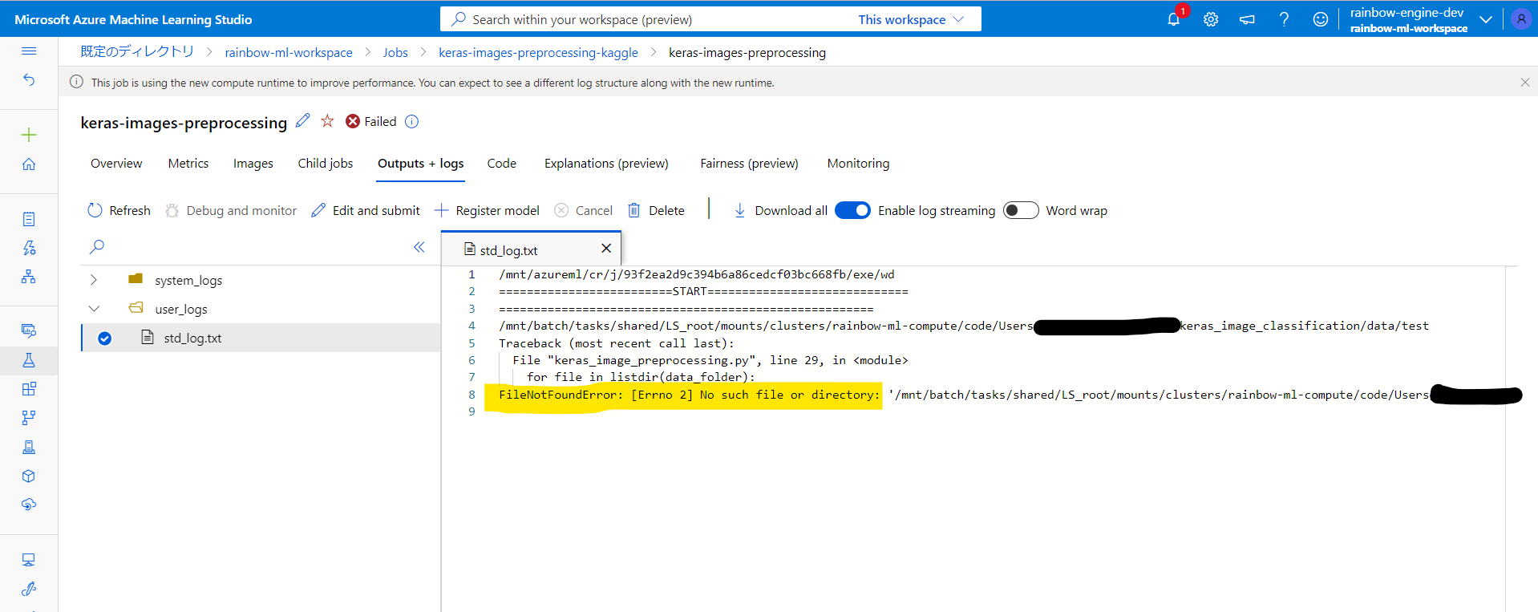The image size is (1538, 612).
Task: Switch to the Overview tab
Action: (116, 164)
